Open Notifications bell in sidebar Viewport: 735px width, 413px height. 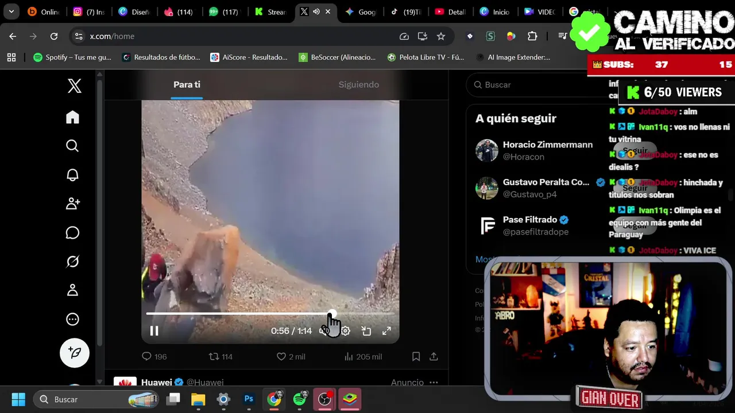coord(72,175)
